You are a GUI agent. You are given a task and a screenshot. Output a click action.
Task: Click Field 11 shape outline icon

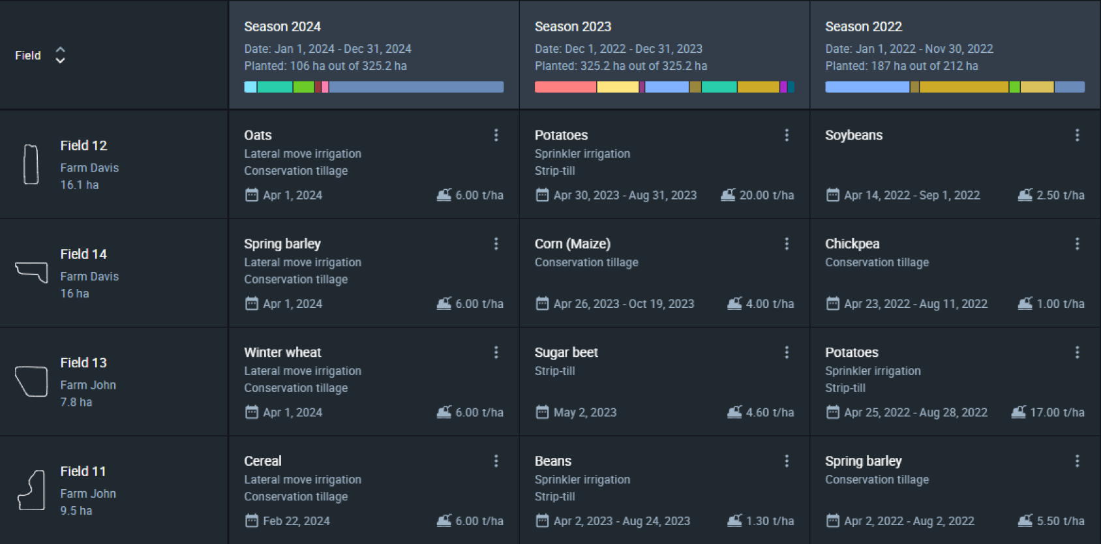pos(31,490)
